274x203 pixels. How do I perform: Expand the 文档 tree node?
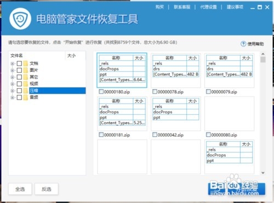[13, 63]
